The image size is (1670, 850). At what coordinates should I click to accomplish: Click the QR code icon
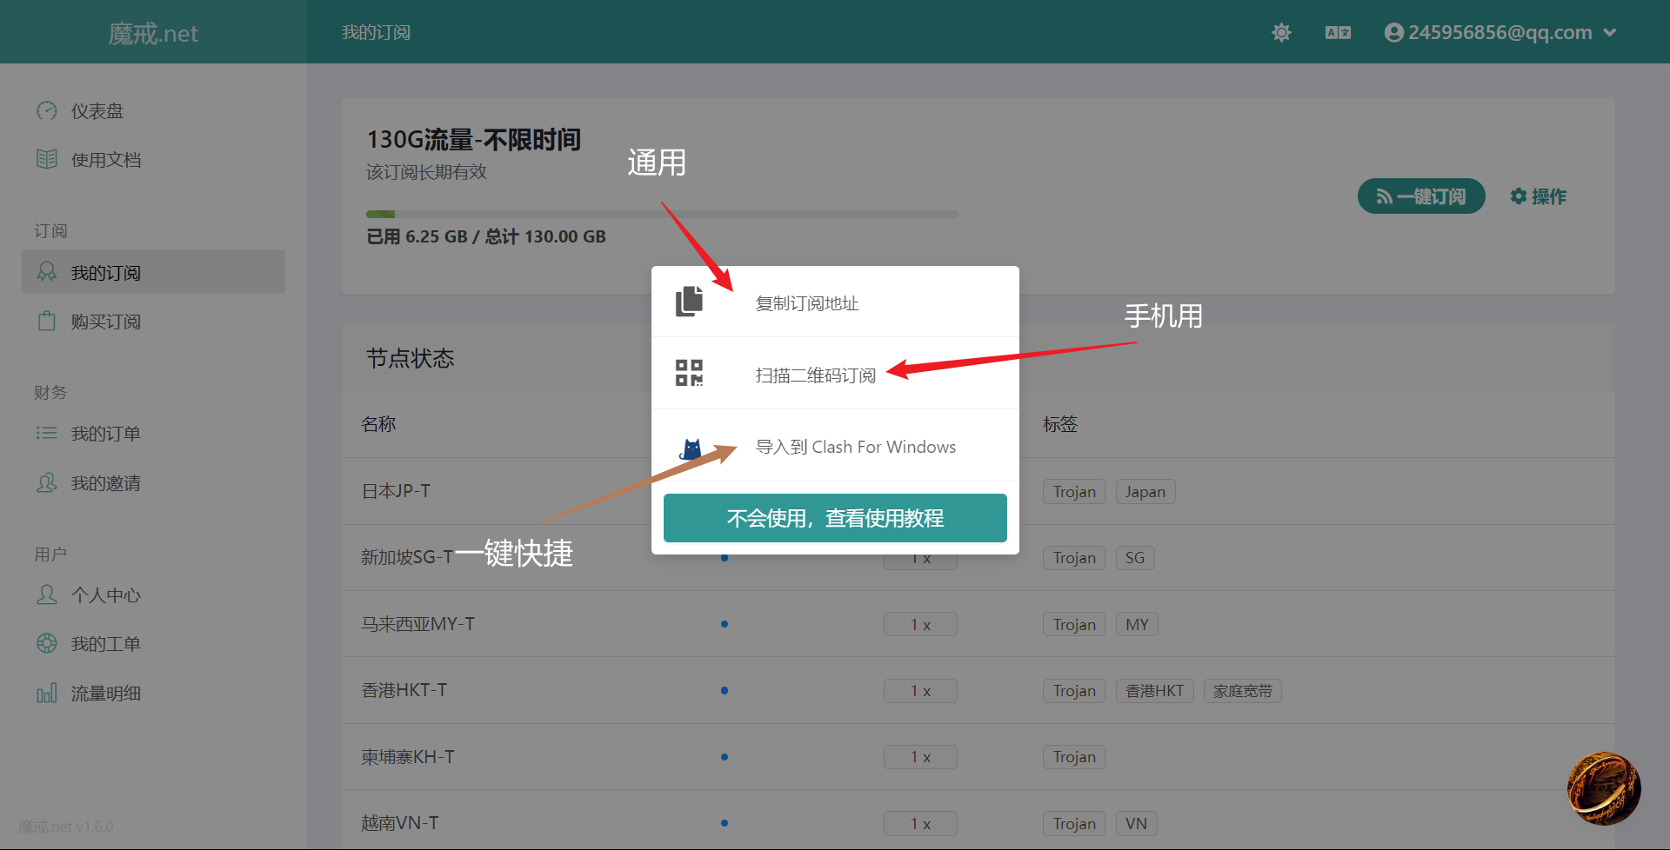(690, 373)
